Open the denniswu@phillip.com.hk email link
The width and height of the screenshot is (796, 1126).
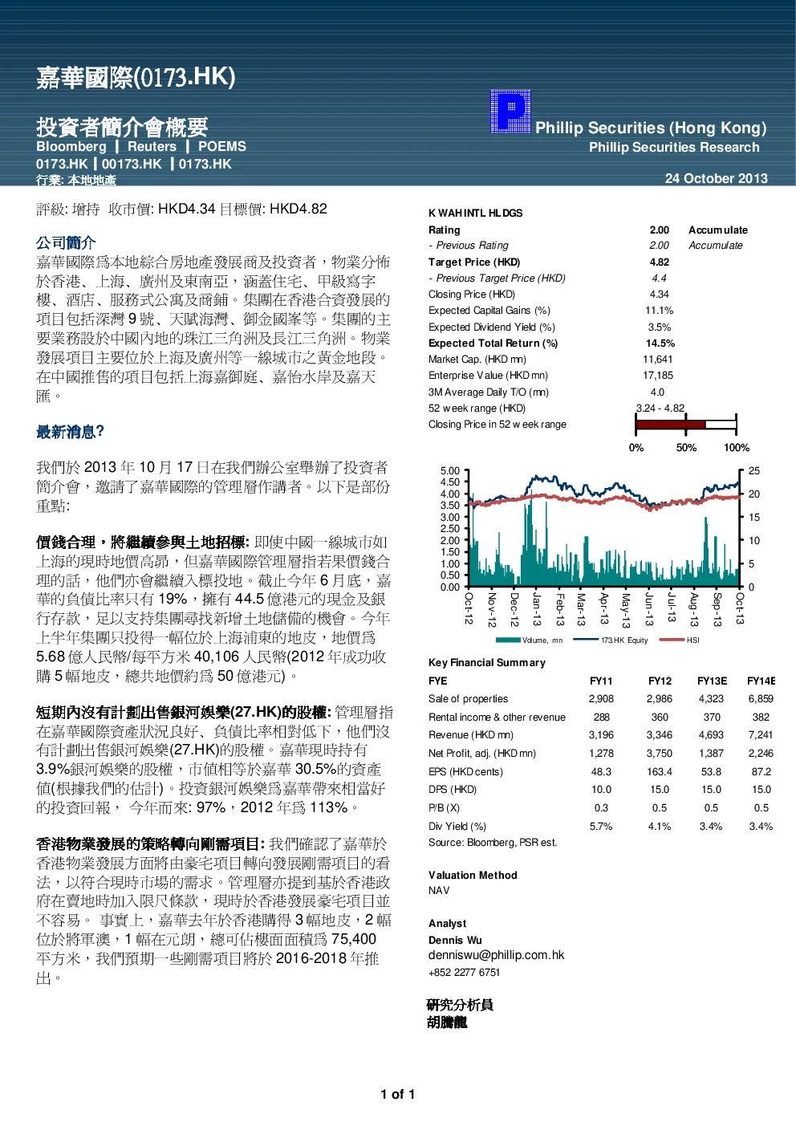[x=496, y=955]
